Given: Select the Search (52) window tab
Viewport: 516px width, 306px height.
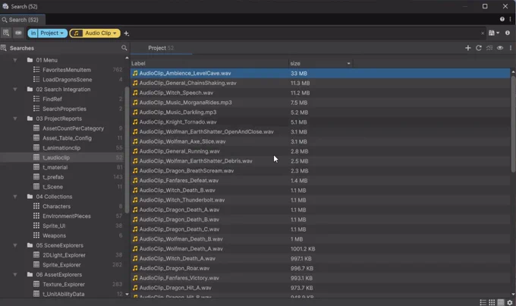Looking at the screenshot, I should [x=22, y=20].
